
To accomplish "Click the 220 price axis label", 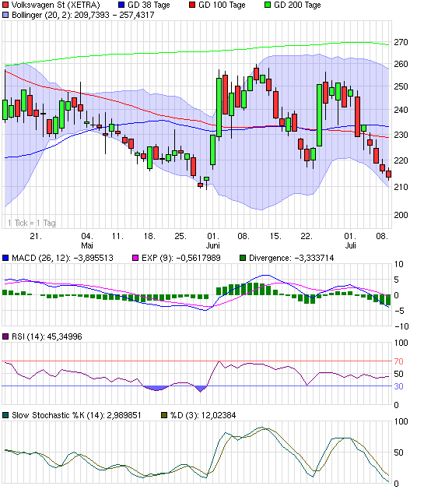I will pyautogui.click(x=401, y=160).
